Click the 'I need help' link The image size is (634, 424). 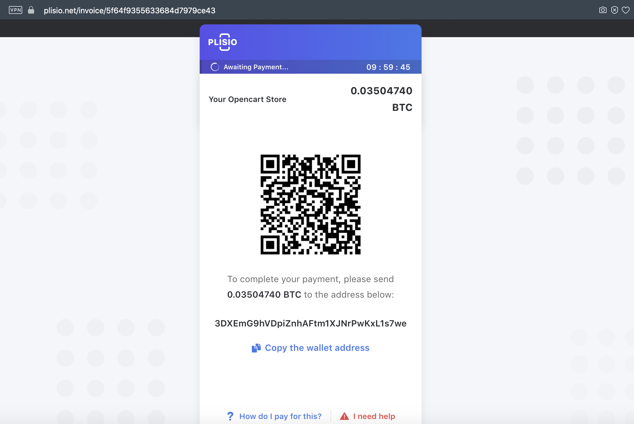coord(374,416)
